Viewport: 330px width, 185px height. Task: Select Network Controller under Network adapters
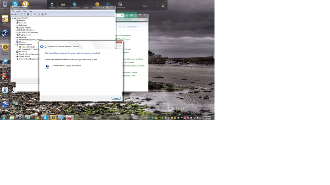click(29, 47)
